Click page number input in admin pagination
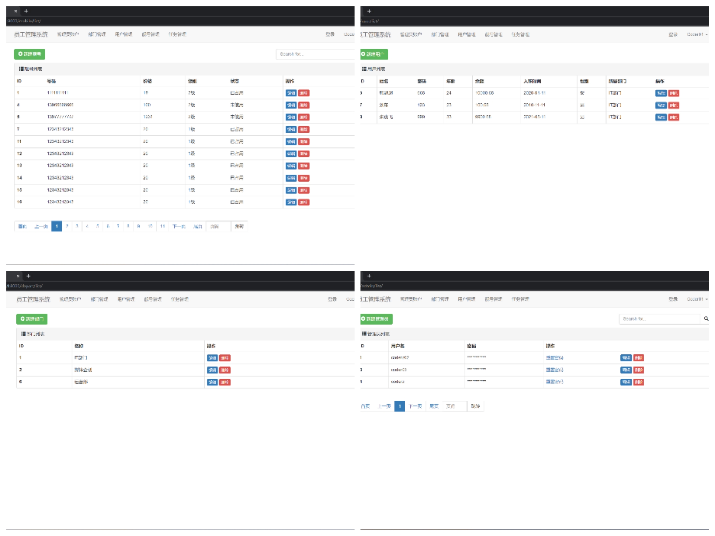The height and width of the screenshot is (536, 715). coord(454,406)
